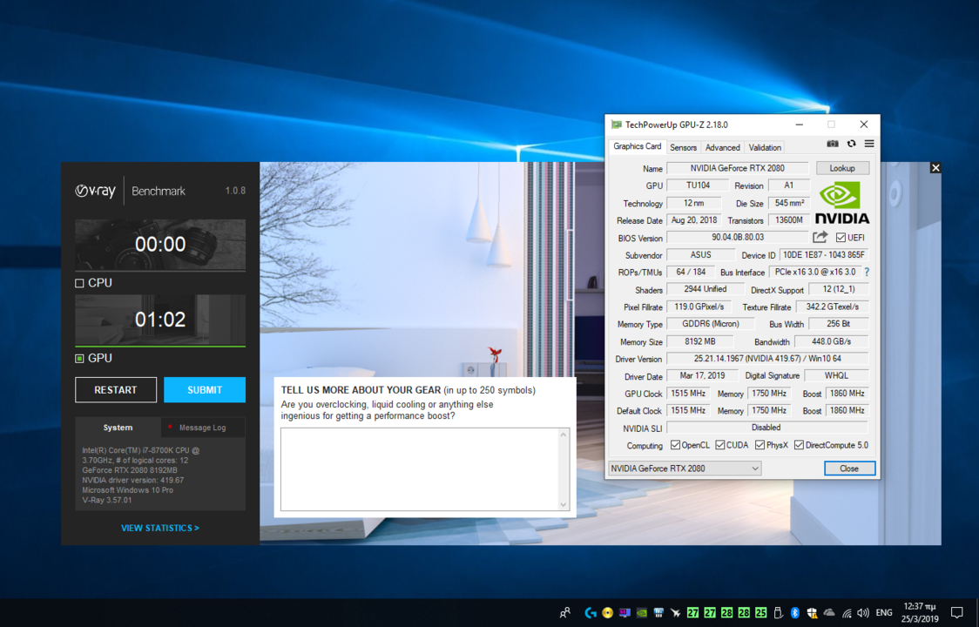This screenshot has width=979, height=627.
Task: Click the gear description text box
Action: pyautogui.click(x=420, y=469)
